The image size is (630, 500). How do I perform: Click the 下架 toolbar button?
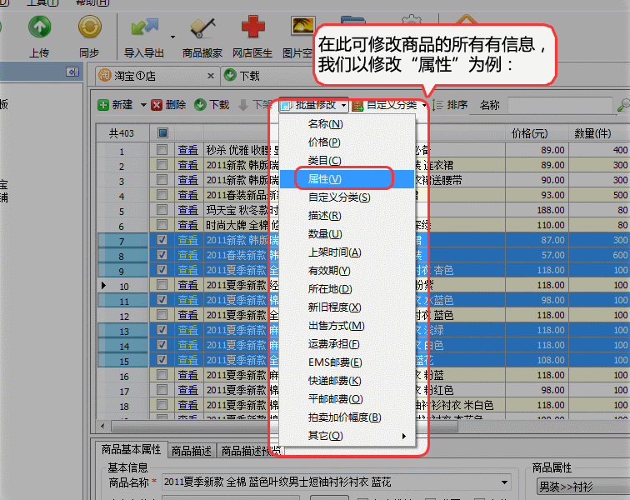[x=256, y=105]
